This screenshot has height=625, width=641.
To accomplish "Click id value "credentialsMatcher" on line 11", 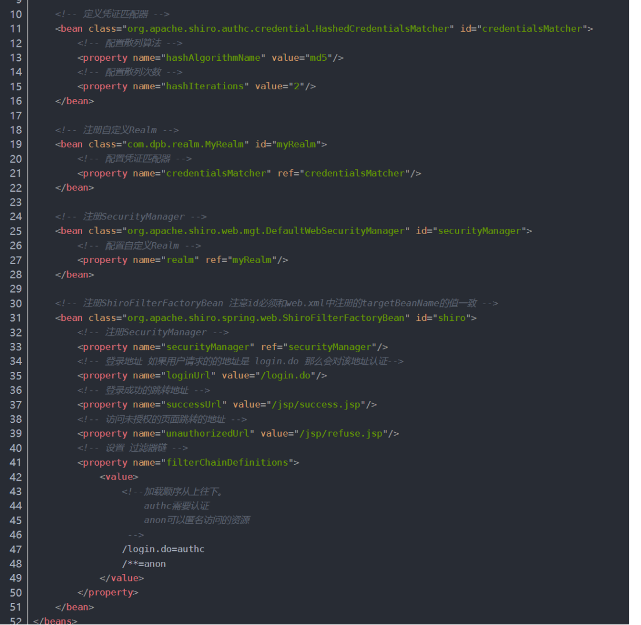I will [532, 28].
